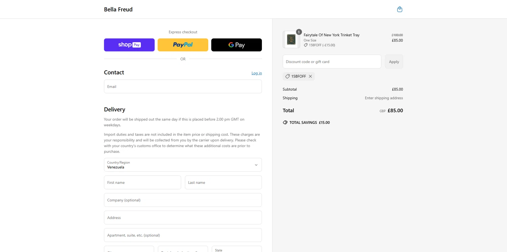Open the Country/Region dropdown
507x252 pixels.
click(183, 165)
